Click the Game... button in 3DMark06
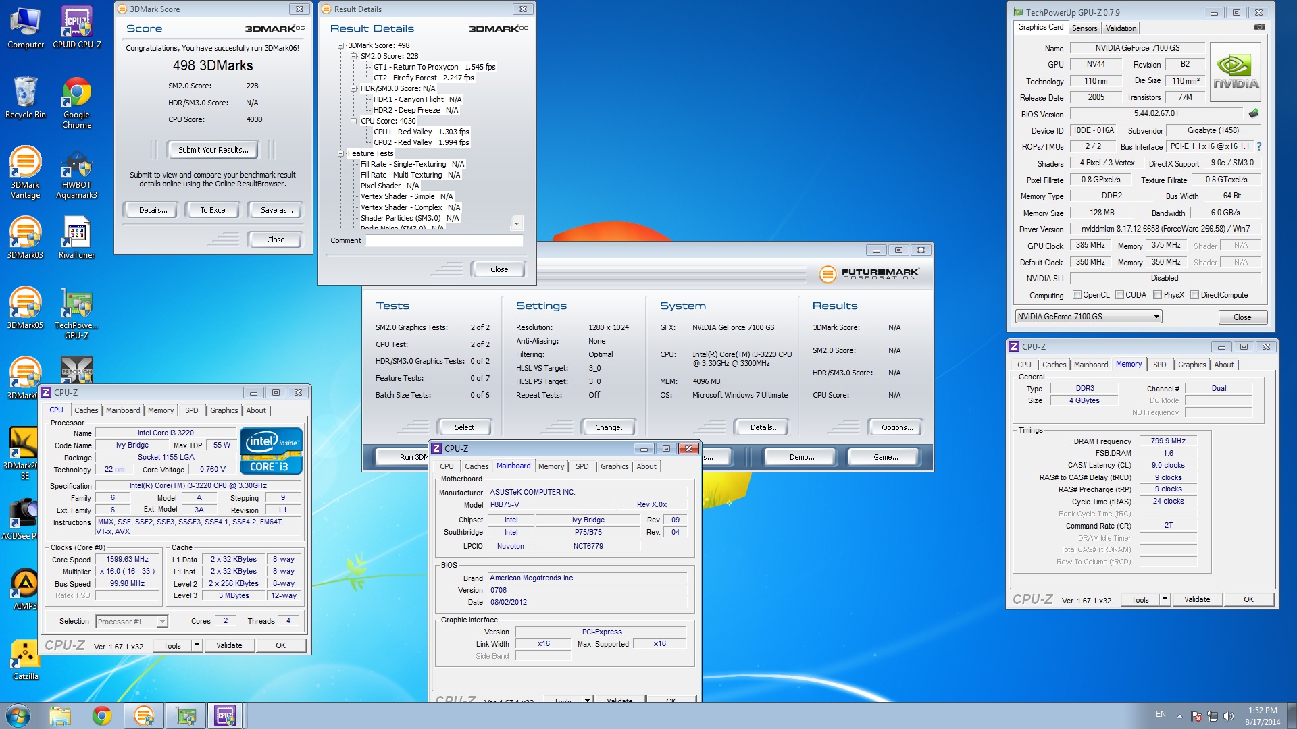Image resolution: width=1297 pixels, height=729 pixels. click(x=886, y=457)
